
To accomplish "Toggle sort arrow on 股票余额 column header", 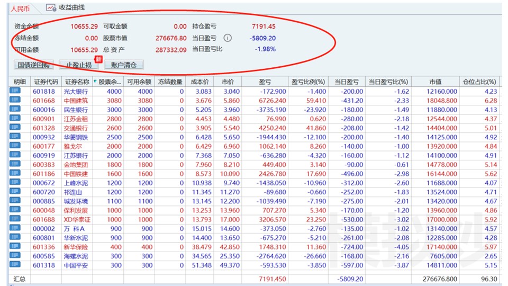I will (95, 82).
